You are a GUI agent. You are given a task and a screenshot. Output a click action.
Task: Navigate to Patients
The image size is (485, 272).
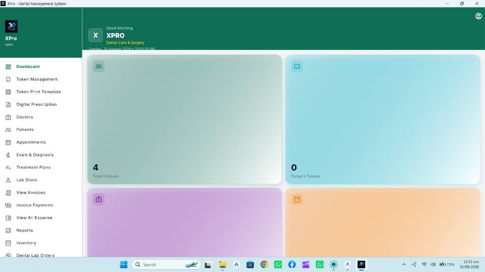[x=41, y=130]
